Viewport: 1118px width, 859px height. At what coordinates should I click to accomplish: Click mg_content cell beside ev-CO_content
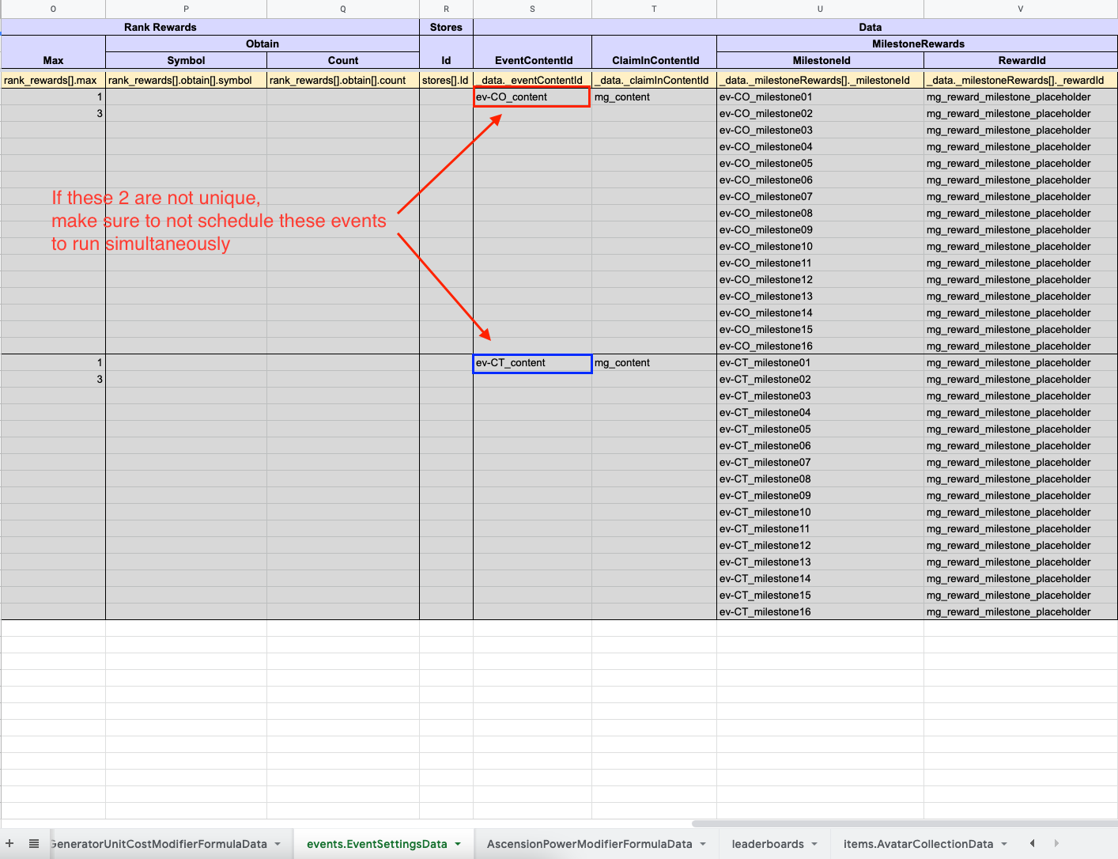[x=654, y=96]
